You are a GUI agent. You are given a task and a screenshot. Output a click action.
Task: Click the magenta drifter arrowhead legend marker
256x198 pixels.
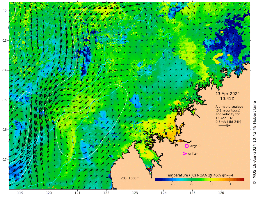(185, 153)
